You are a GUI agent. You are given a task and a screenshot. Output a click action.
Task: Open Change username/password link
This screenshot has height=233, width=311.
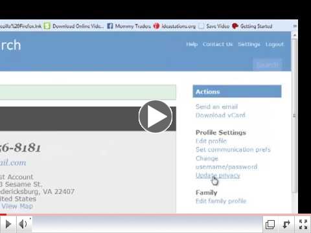(226, 162)
